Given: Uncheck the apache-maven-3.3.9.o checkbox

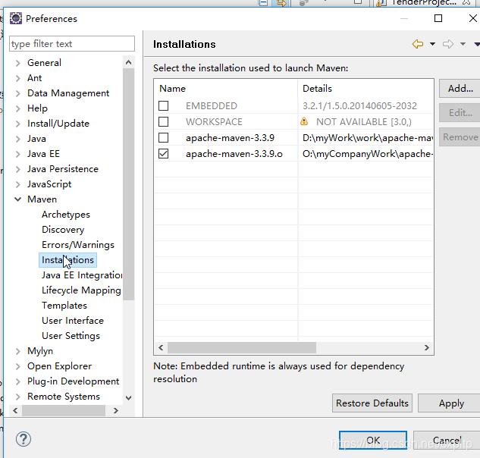Looking at the screenshot, I should (x=164, y=154).
